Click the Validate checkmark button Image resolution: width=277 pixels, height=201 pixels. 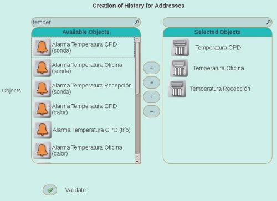click(x=50, y=190)
